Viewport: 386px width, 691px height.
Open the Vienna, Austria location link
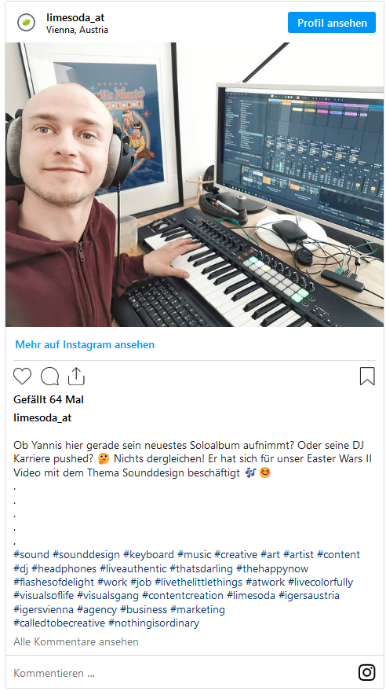point(77,30)
